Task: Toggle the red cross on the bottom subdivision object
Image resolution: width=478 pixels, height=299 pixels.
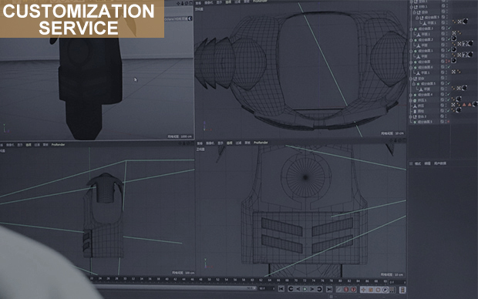Action: 449,122
